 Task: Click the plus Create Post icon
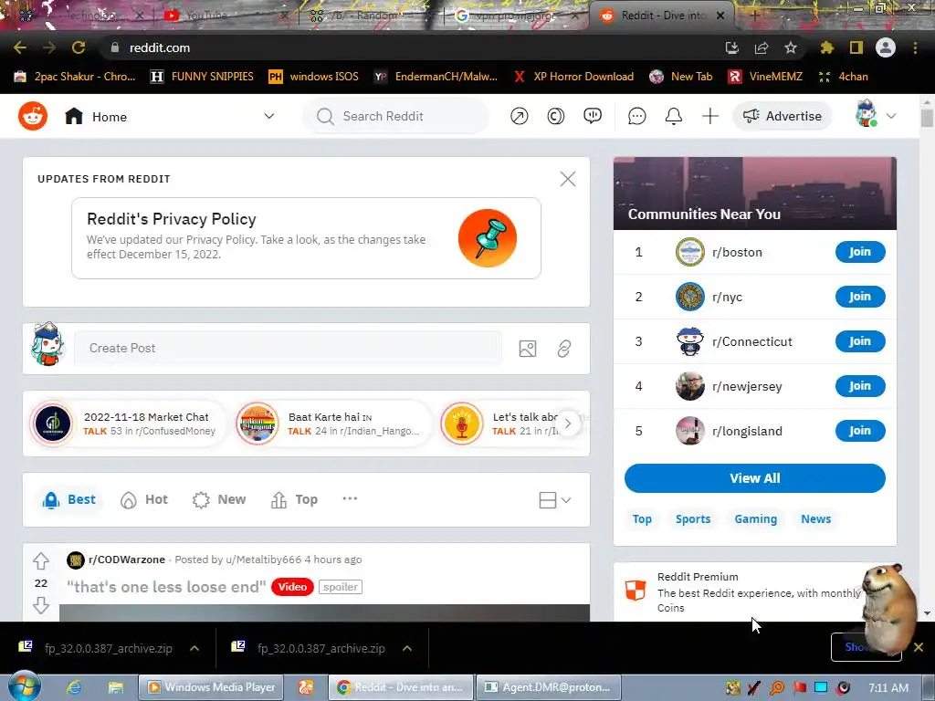[x=709, y=116]
